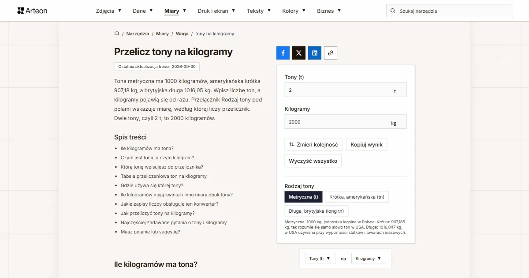Jump to Którą tonę wpisujesz do przelicznika?

click(x=162, y=167)
